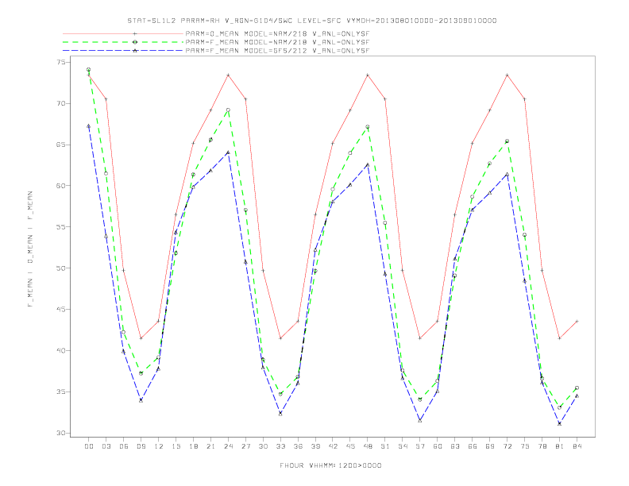Click y-axis tick label 40
629x486 pixels.
(x=61, y=350)
